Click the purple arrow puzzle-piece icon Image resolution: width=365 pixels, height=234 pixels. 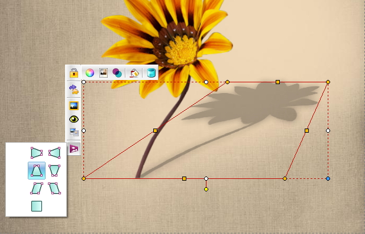(74, 89)
